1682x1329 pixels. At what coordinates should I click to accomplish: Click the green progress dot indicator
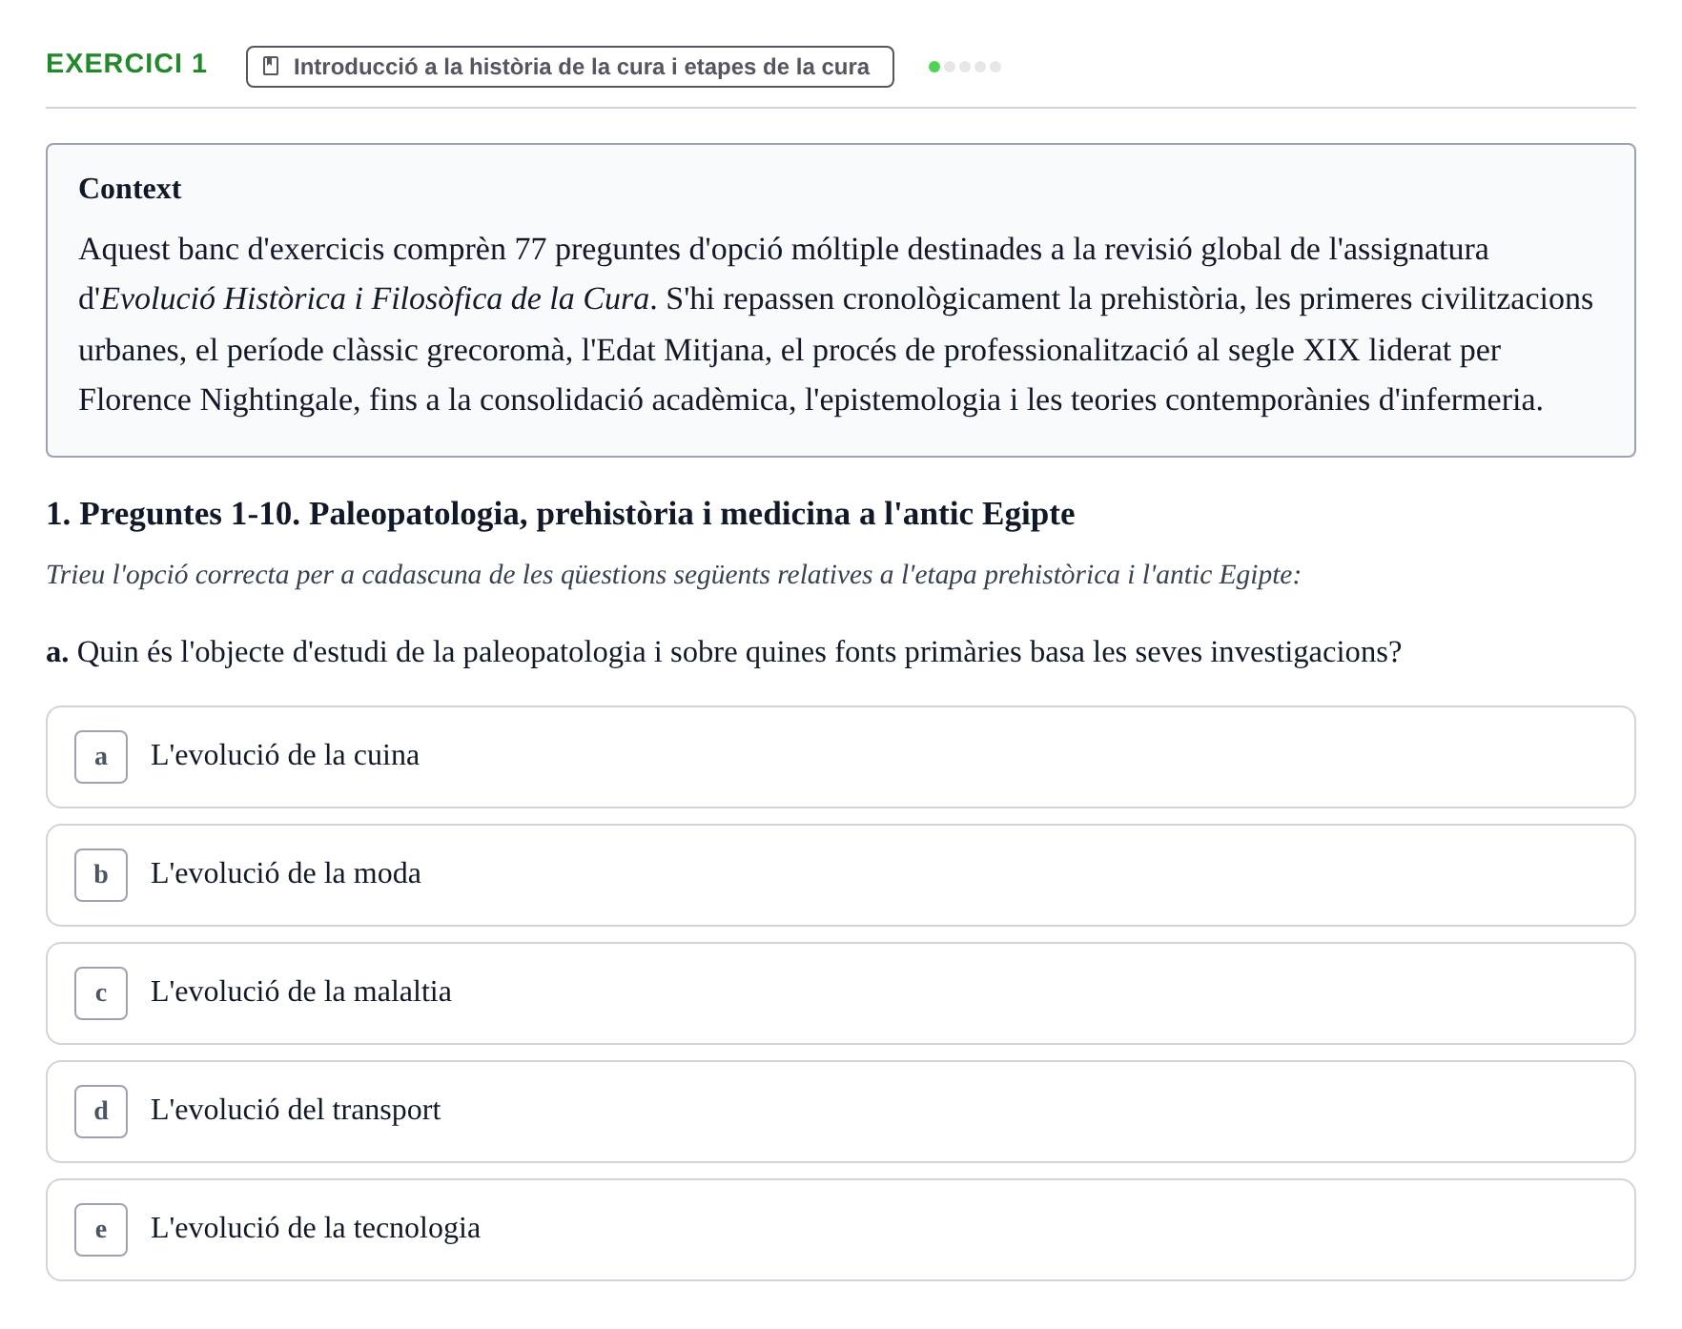click(x=934, y=67)
